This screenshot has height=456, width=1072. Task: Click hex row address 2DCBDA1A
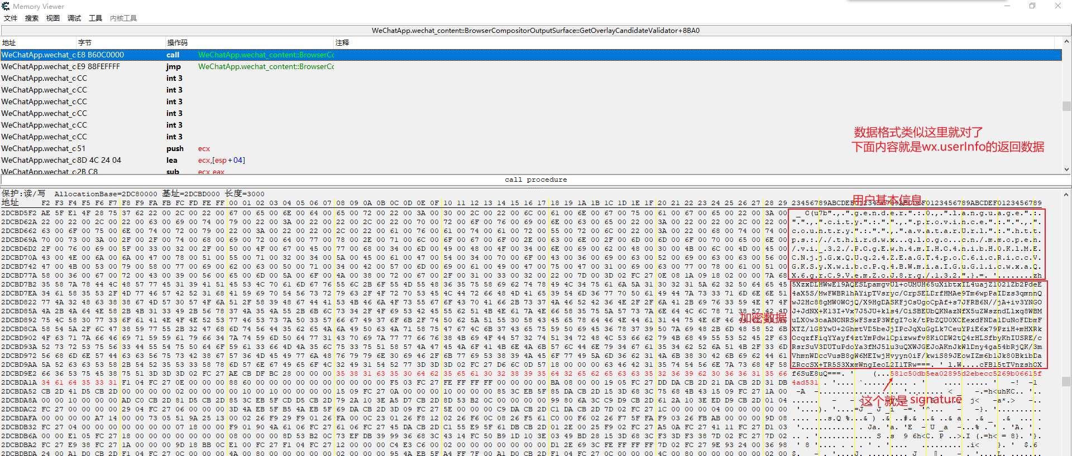pos(19,382)
